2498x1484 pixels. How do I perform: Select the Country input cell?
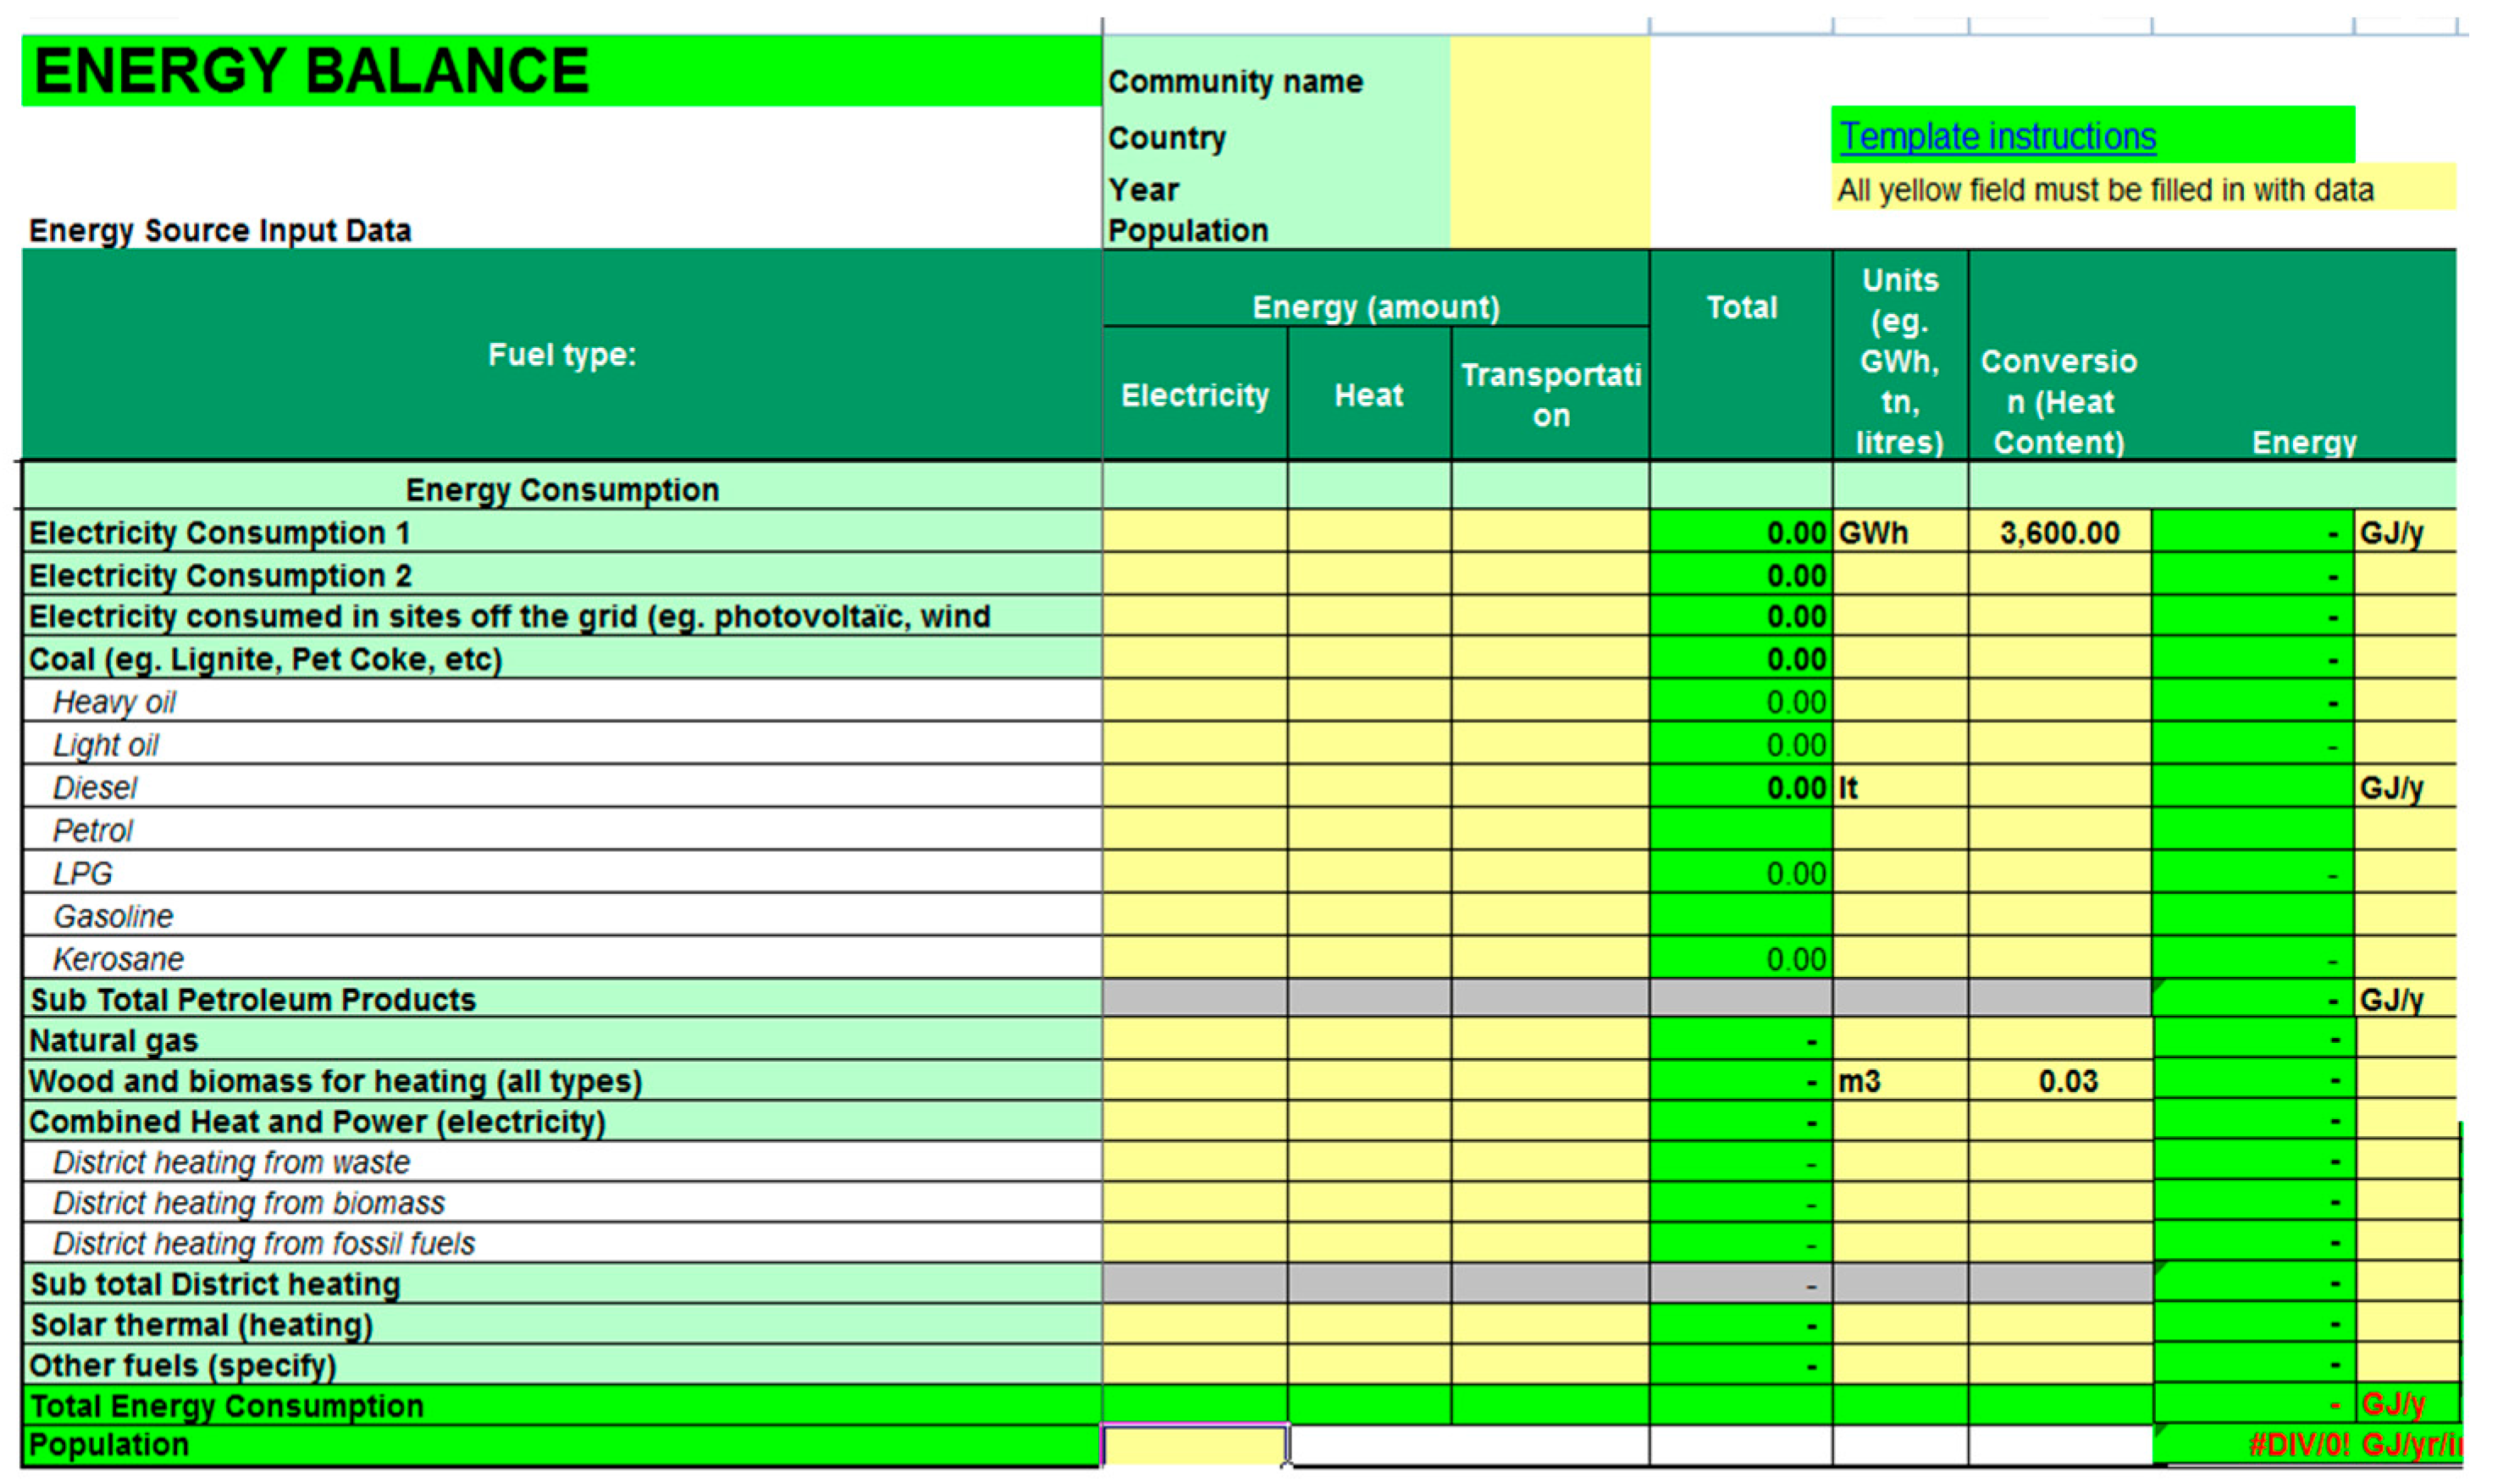(1548, 137)
